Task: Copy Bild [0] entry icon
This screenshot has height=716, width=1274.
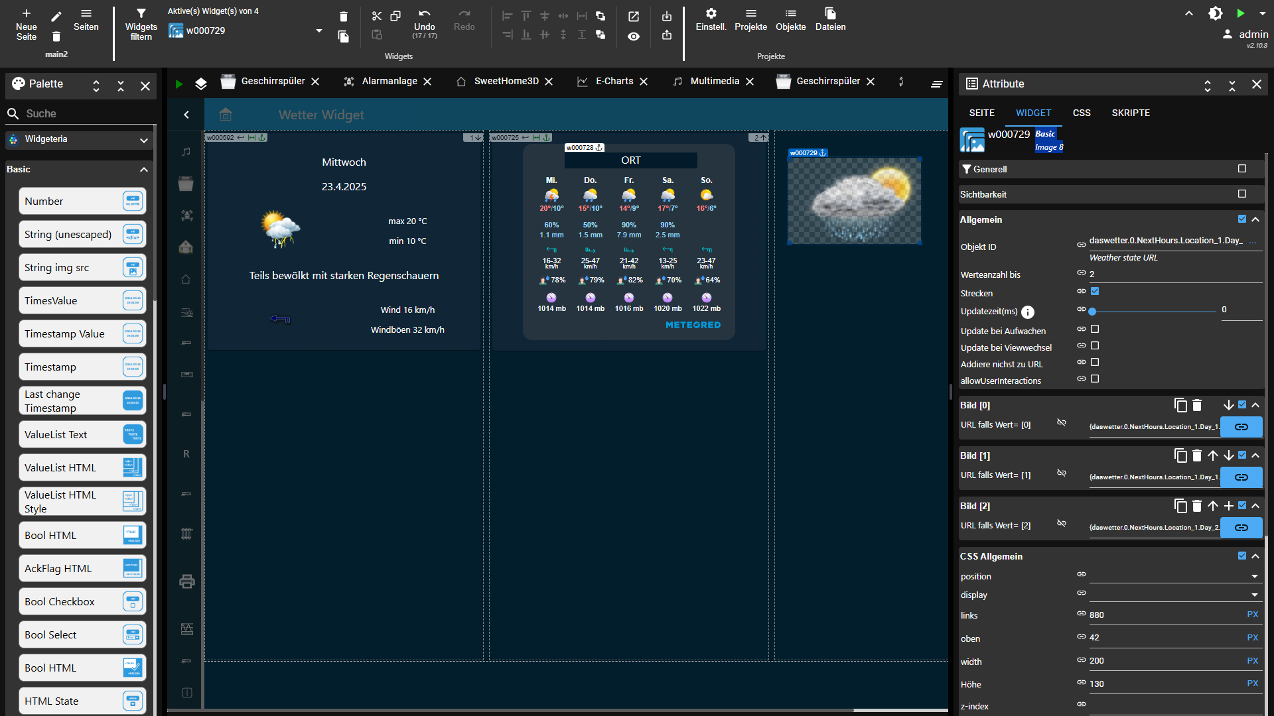Action: pos(1180,405)
